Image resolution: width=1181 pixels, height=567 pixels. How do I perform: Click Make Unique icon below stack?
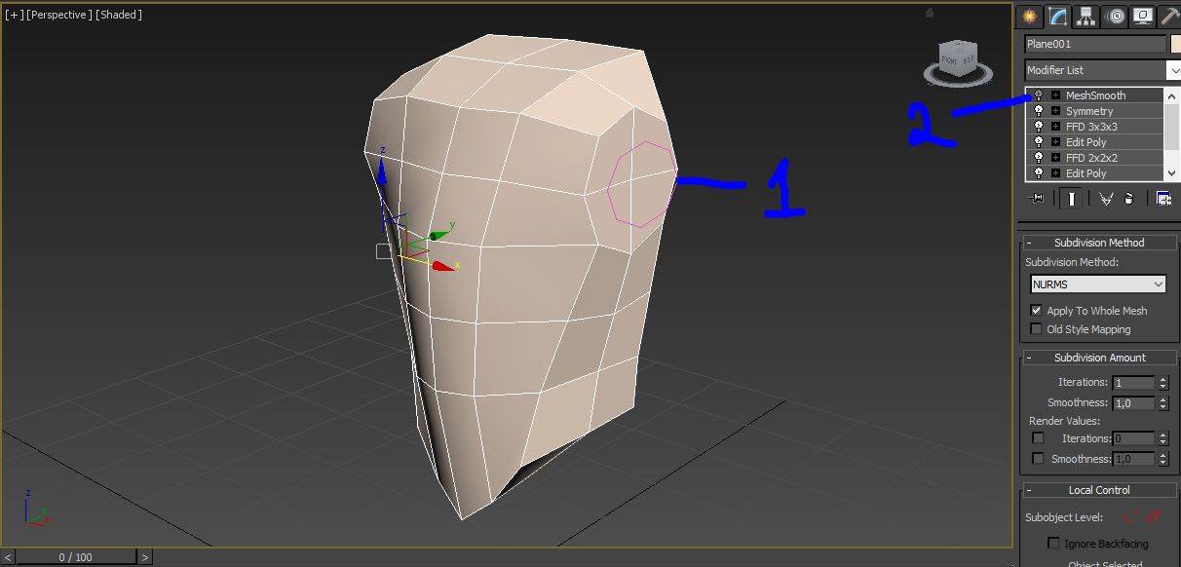click(1106, 199)
